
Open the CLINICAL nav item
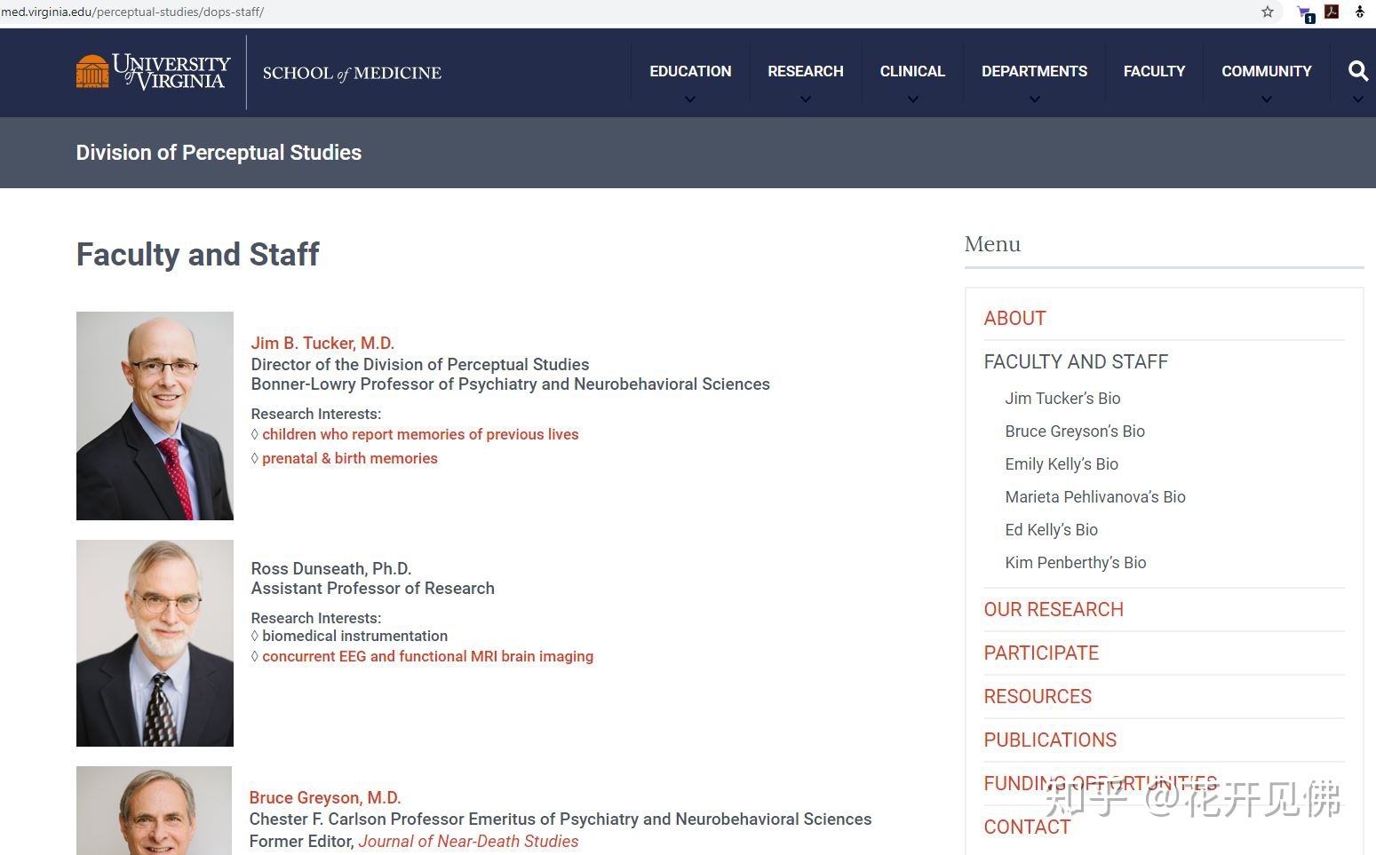point(912,71)
